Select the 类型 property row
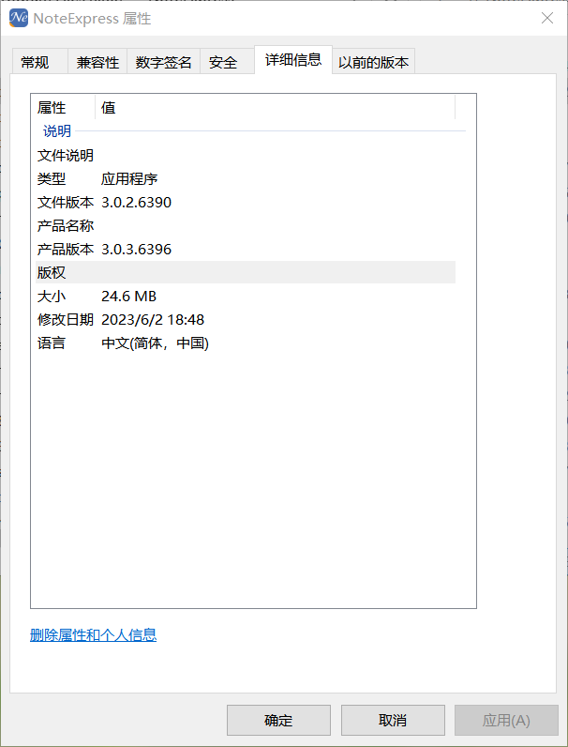 [x=246, y=179]
